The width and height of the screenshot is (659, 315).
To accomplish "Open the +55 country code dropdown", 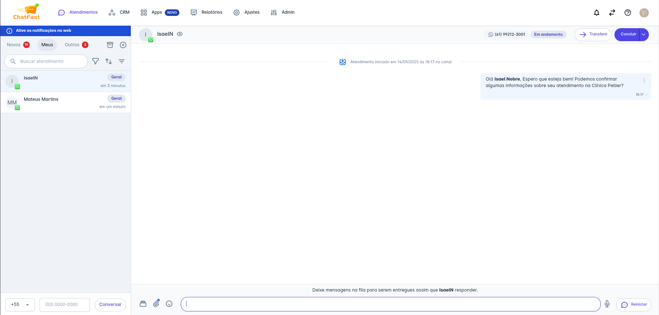I will pyautogui.click(x=20, y=305).
